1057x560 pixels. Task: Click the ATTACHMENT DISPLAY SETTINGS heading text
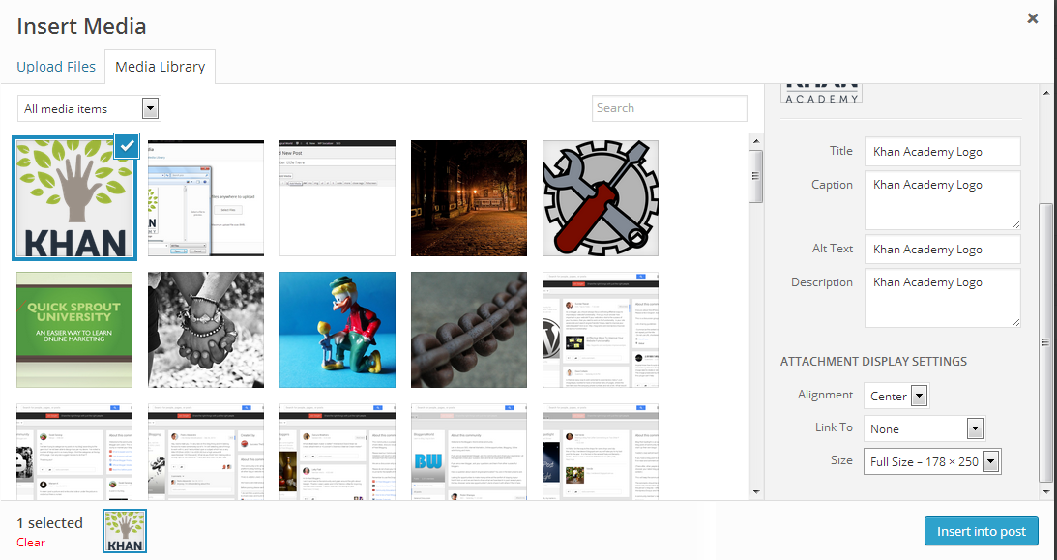(873, 361)
